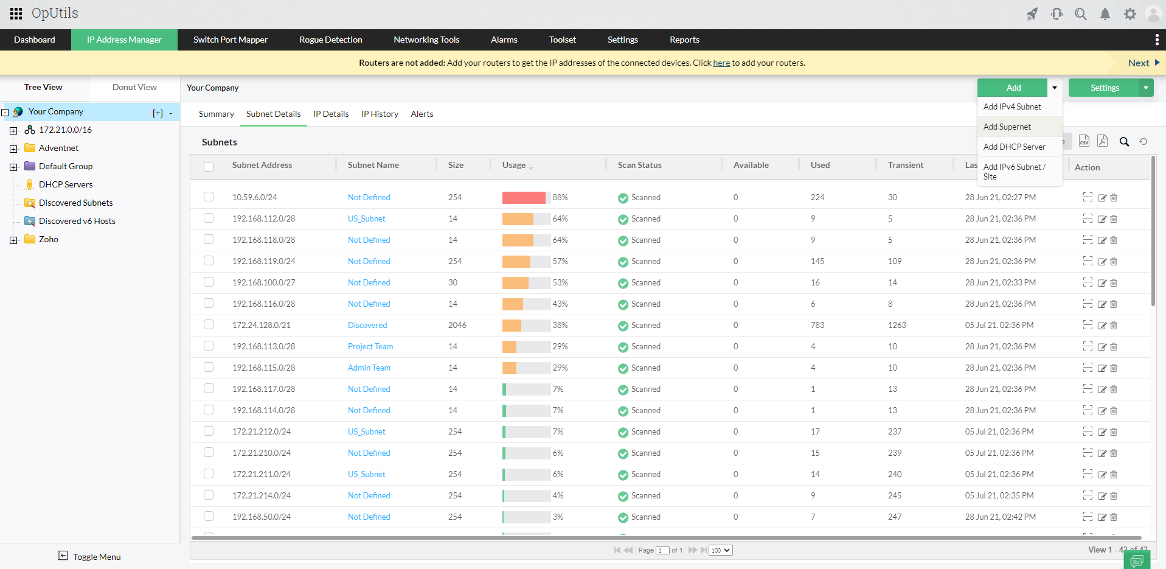Choose Add IPv4 Subnet from the menu
Screen dimensions: 1166x569
(1012, 106)
